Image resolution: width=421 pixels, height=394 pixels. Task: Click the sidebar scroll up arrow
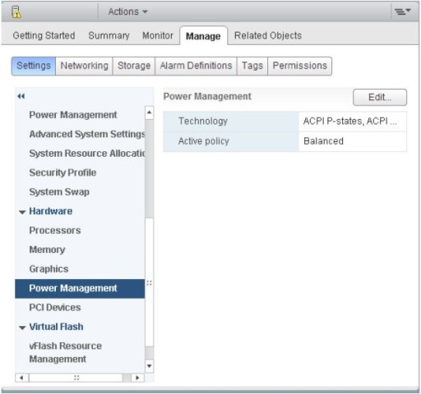click(x=149, y=112)
